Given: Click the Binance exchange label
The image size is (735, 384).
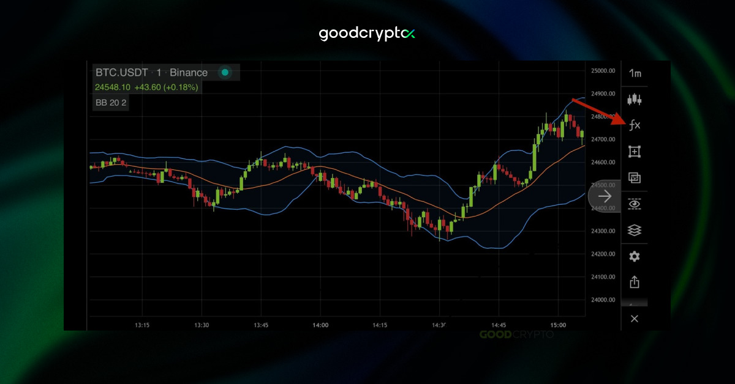Looking at the screenshot, I should (x=189, y=73).
